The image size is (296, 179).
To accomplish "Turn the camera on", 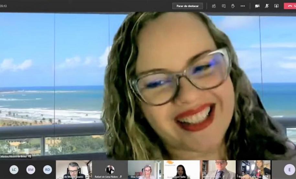I will (x=257, y=6).
